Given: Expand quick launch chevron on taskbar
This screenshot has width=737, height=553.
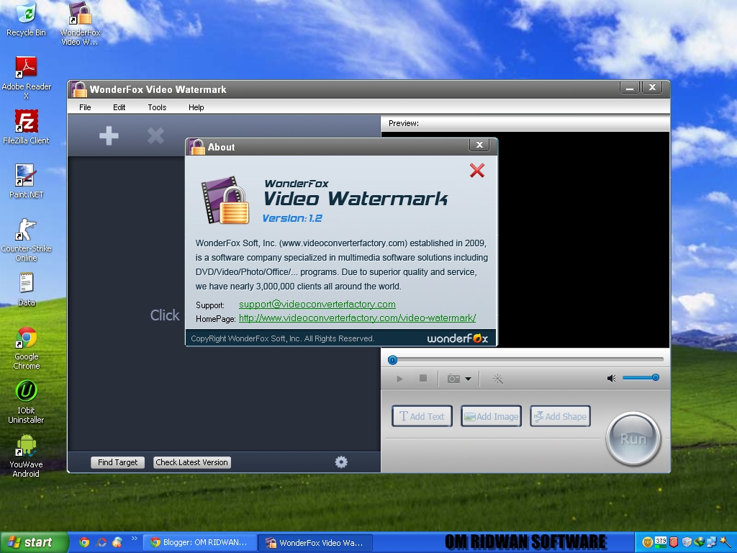Looking at the screenshot, I should (135, 539).
